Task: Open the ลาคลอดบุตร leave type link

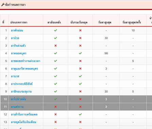Action: point(18,53)
